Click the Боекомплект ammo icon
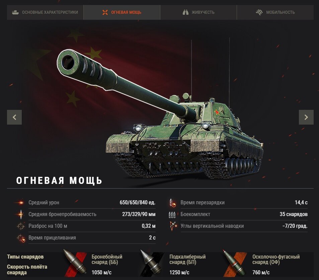This screenshot has width=319, height=280. (x=172, y=214)
